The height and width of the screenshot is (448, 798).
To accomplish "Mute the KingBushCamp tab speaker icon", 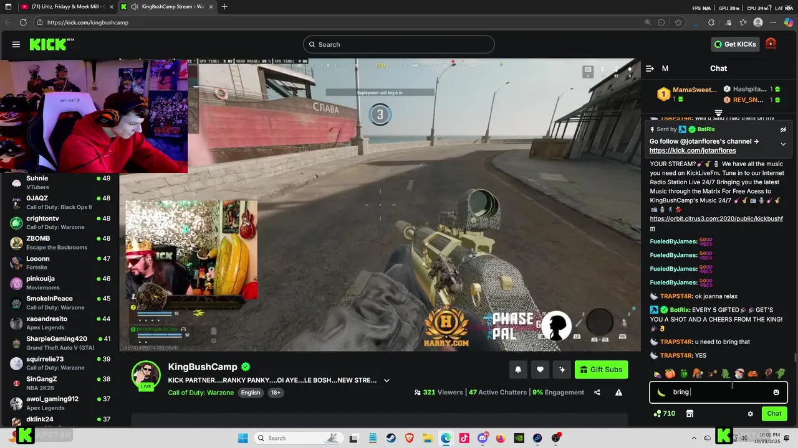I will (135, 7).
